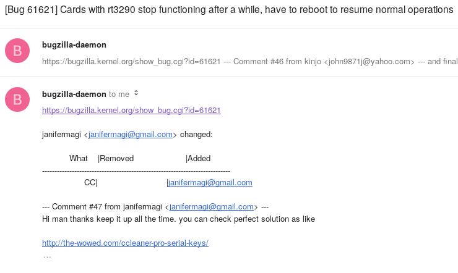Click the pink B avatar of collapsed message
Screen dimensions: 458x273
click(x=17, y=51)
